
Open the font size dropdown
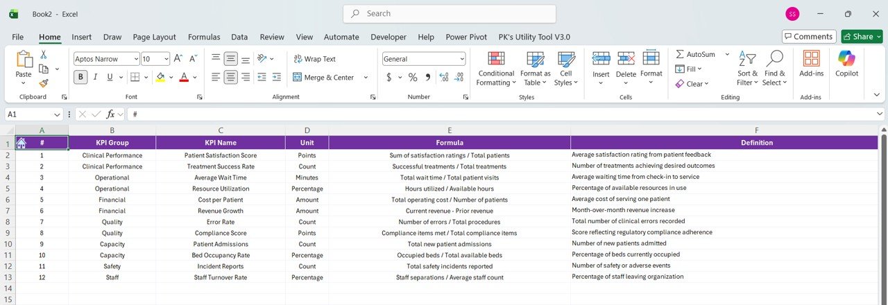(165, 59)
